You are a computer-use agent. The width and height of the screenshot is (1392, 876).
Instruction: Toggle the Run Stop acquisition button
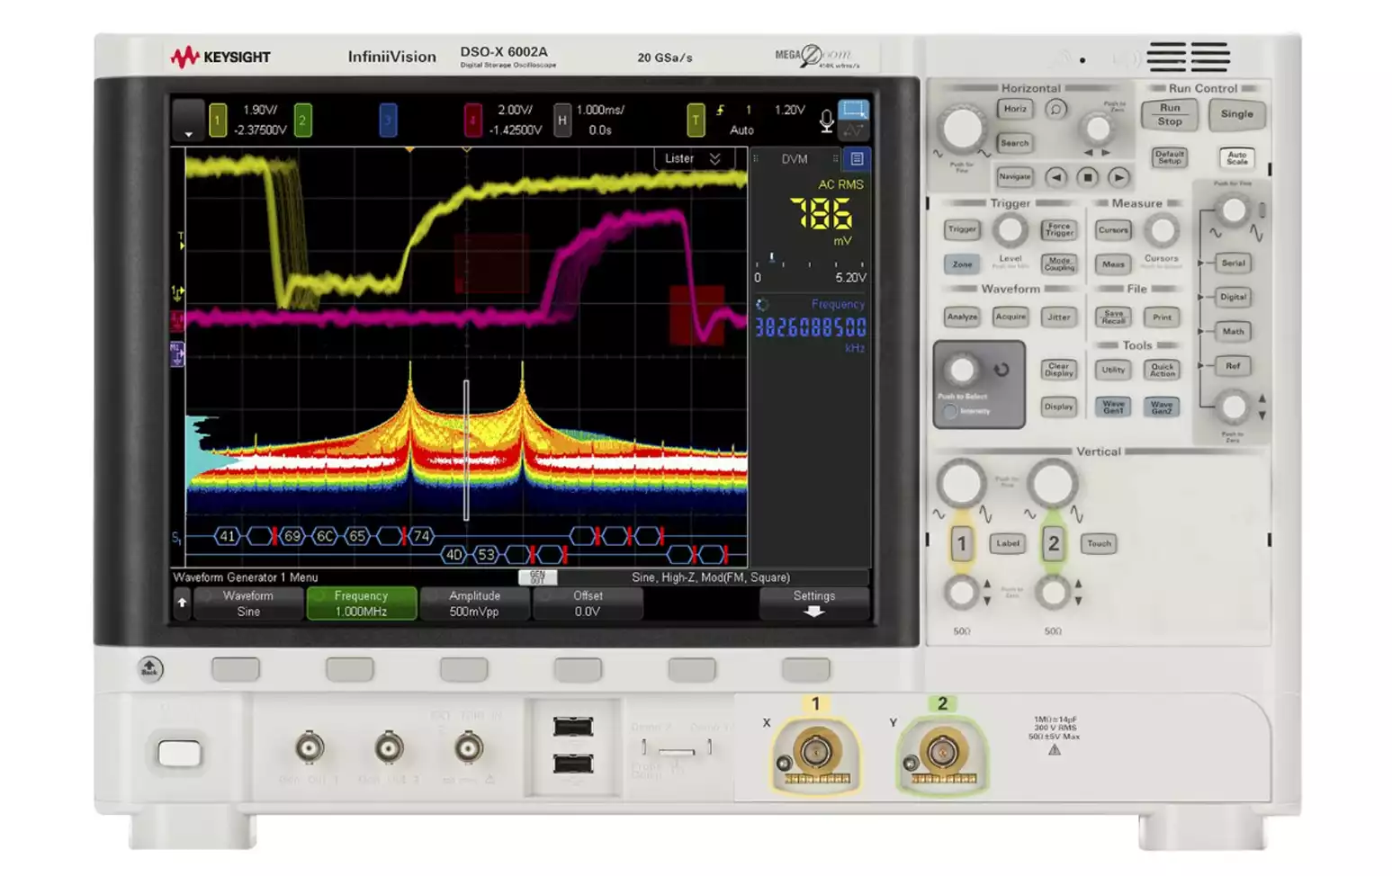1169,114
